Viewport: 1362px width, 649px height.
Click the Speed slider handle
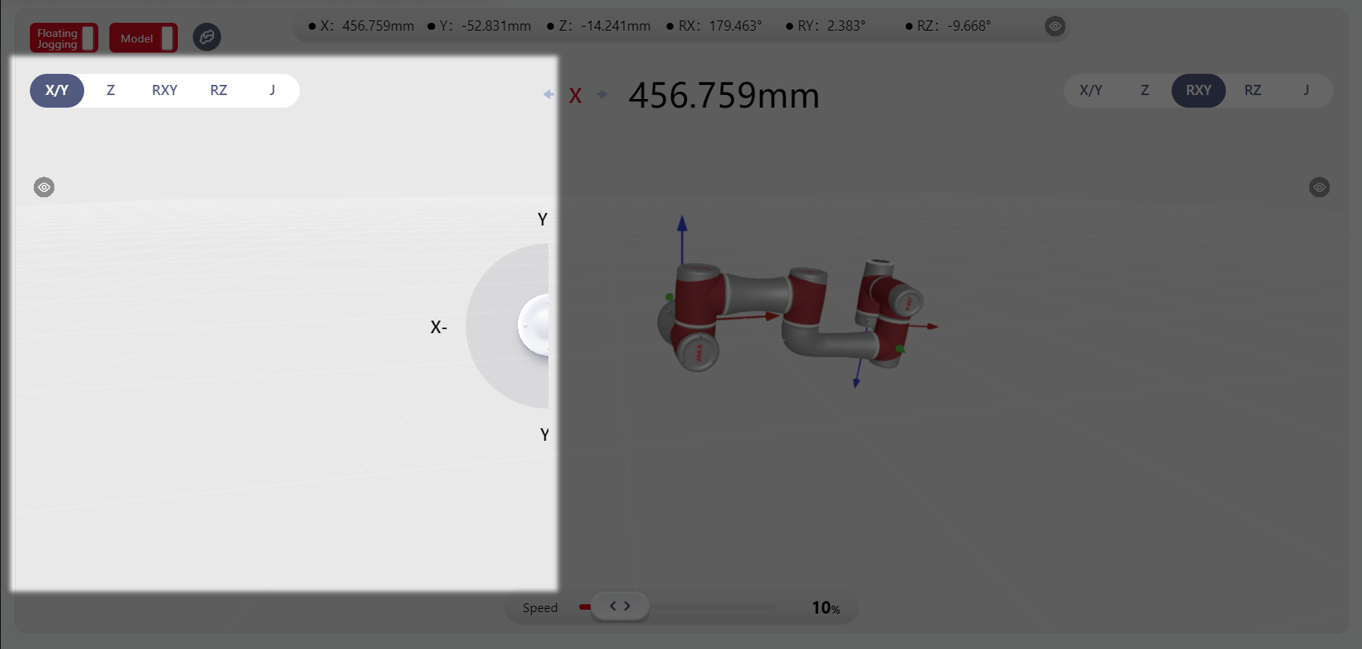(620, 606)
